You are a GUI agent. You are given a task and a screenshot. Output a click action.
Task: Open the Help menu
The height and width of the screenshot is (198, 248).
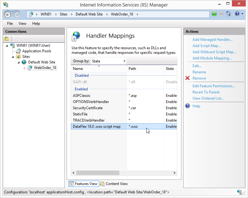tap(36, 24)
